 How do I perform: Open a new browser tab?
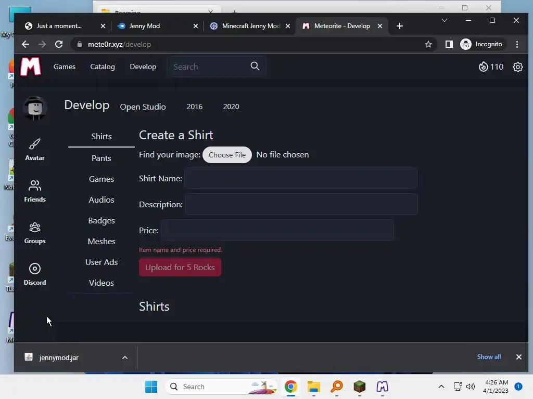400,26
